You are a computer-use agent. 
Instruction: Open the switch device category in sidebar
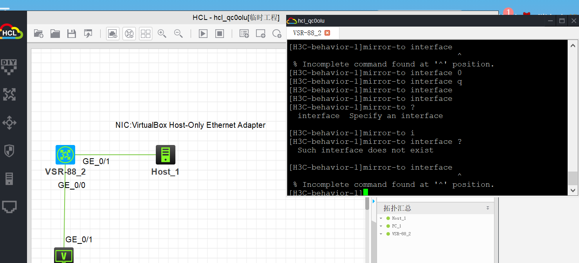[9, 123]
